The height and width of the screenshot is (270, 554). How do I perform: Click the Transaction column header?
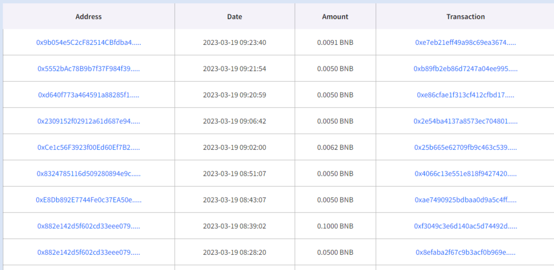[x=465, y=17]
